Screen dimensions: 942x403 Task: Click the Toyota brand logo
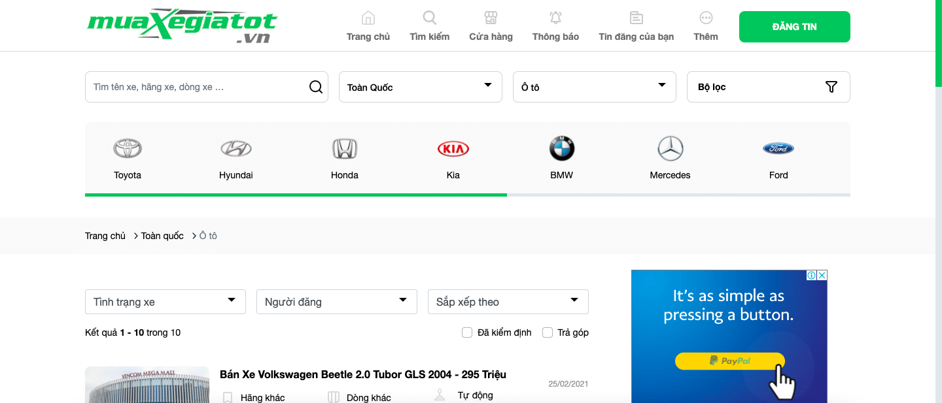pyautogui.click(x=128, y=149)
